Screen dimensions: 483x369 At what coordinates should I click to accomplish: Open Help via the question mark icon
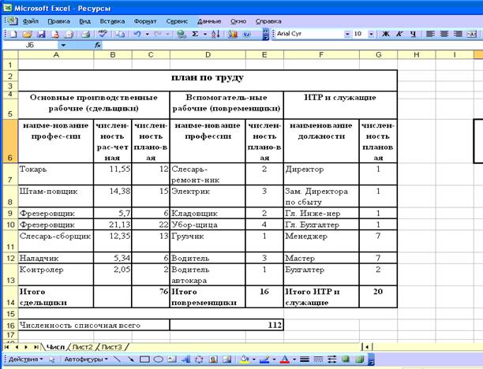click(x=247, y=34)
